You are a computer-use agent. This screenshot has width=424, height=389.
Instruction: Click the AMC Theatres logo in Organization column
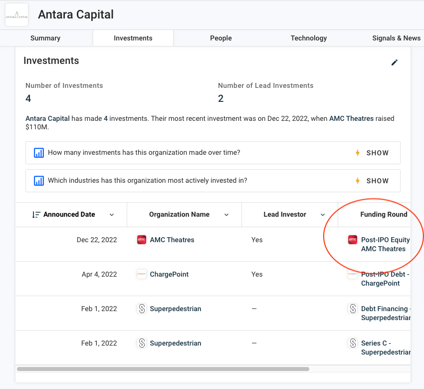pos(142,240)
